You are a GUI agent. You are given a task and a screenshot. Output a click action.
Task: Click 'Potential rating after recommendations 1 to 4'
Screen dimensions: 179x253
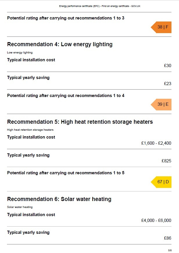coord(66,96)
